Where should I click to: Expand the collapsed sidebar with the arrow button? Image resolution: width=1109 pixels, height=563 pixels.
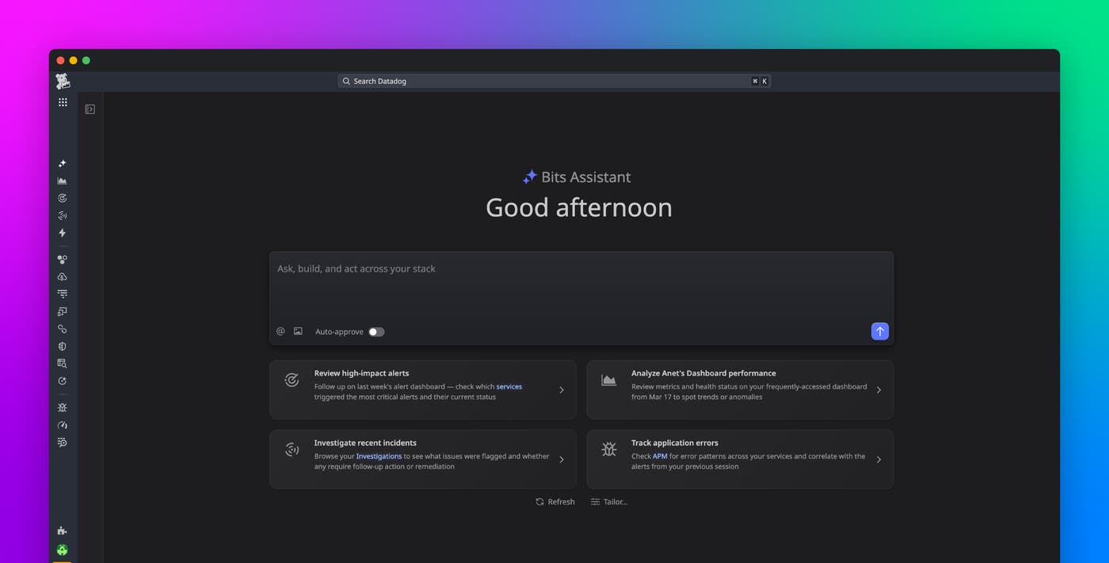(x=90, y=108)
